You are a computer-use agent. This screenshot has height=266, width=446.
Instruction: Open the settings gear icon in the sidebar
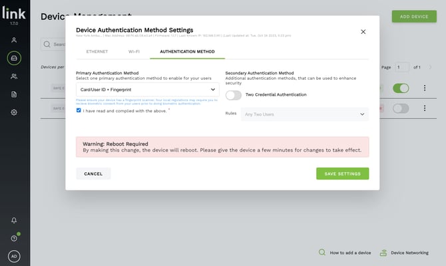point(14,112)
